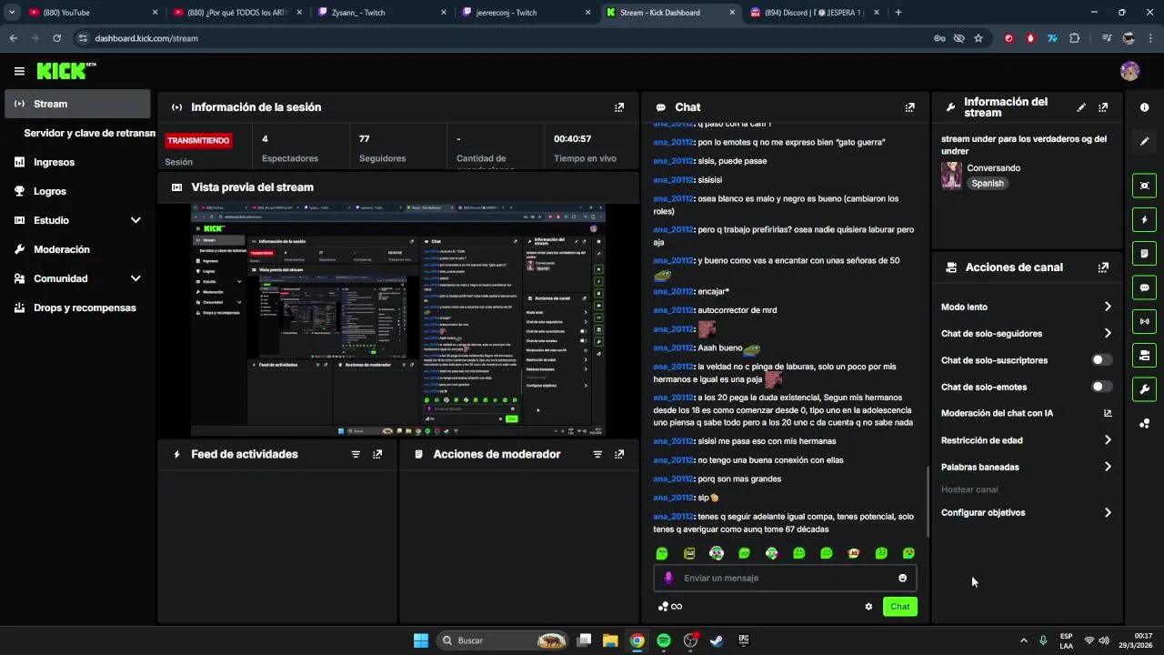The width and height of the screenshot is (1164, 655).
Task: Enable Chat de solo-emotes toggle
Action: point(1101,387)
